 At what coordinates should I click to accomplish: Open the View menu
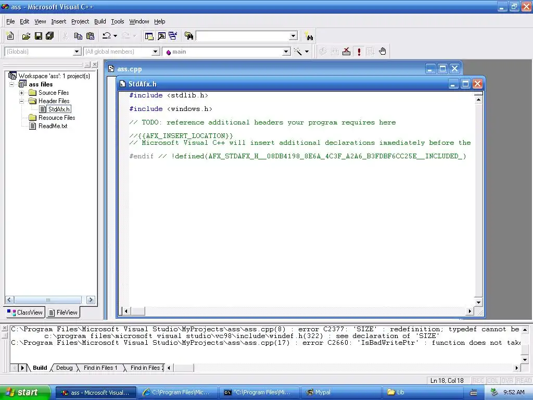point(40,21)
